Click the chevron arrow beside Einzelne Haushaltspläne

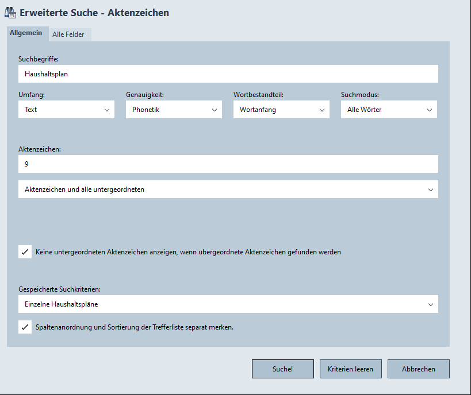pos(431,304)
